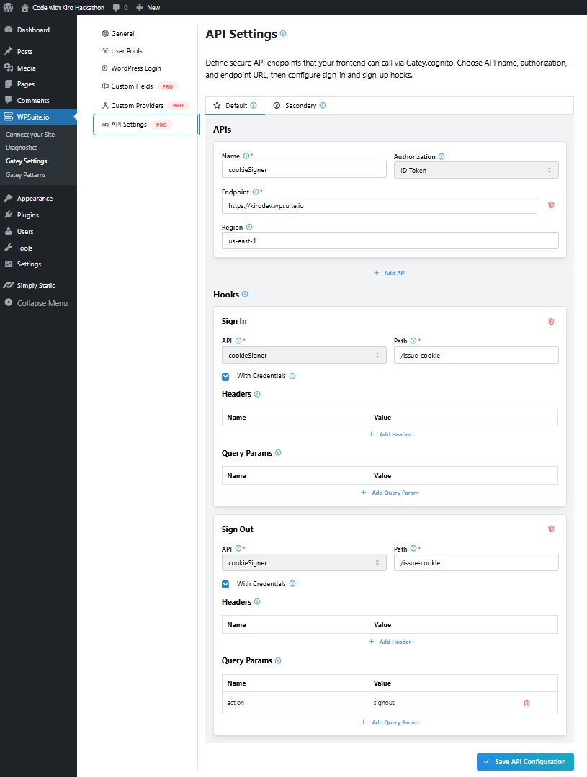Switch to the Secondary tab
The height and width of the screenshot is (777, 587).
(300, 106)
